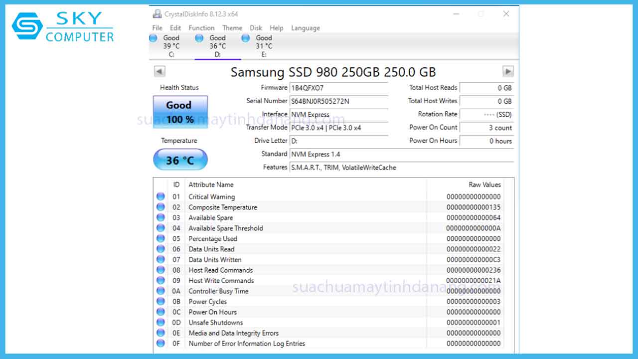Select the Data Units Written attribute name

[x=215, y=260]
